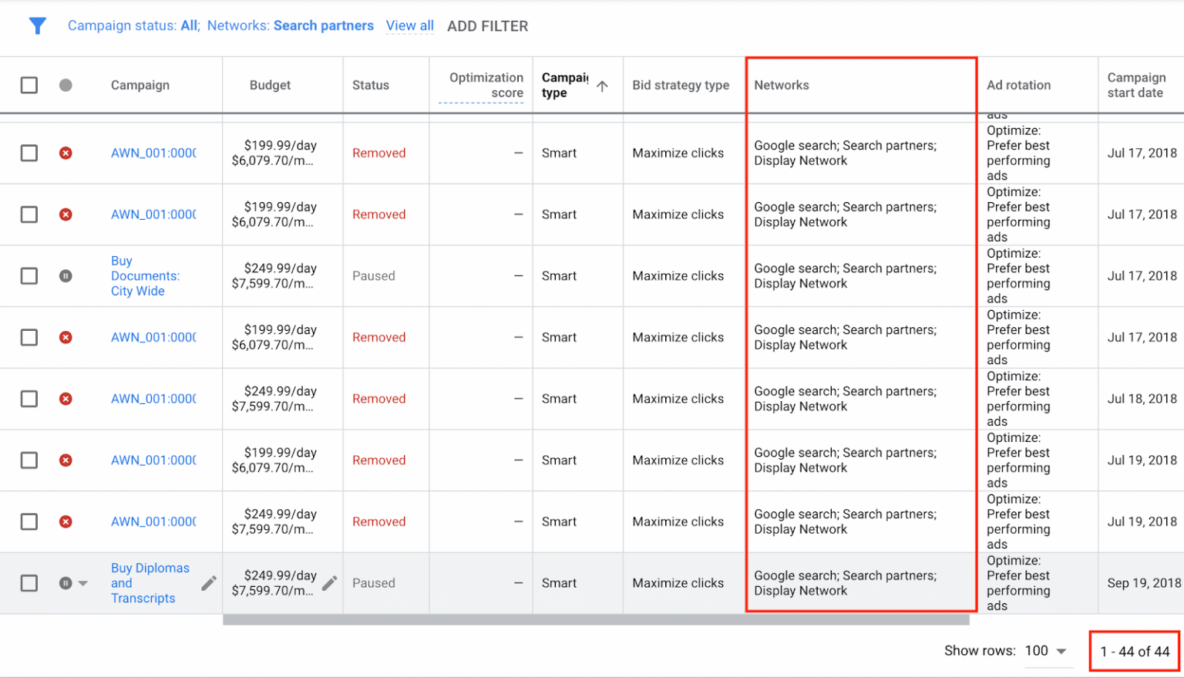Select the Buy Diplomas and Transcripts checkbox
Image resolution: width=1184 pixels, height=678 pixels.
29,583
